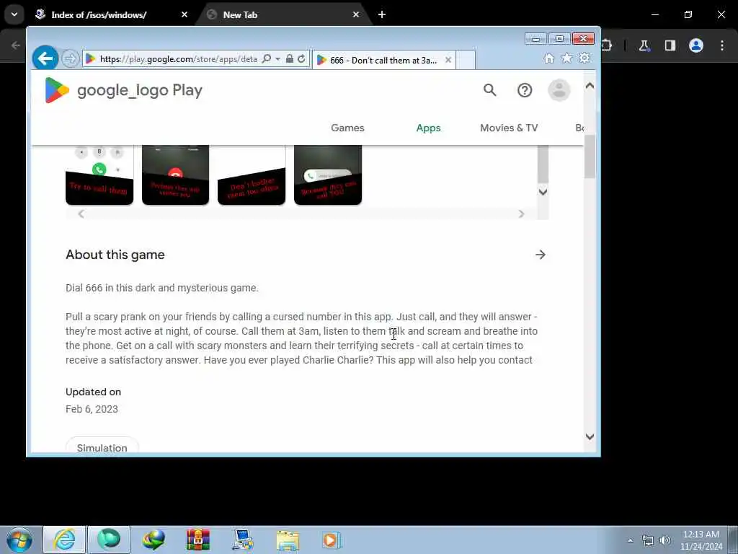The image size is (738, 554).
Task: Click the IE vertical scrollbar thumb
Action: coord(590,156)
